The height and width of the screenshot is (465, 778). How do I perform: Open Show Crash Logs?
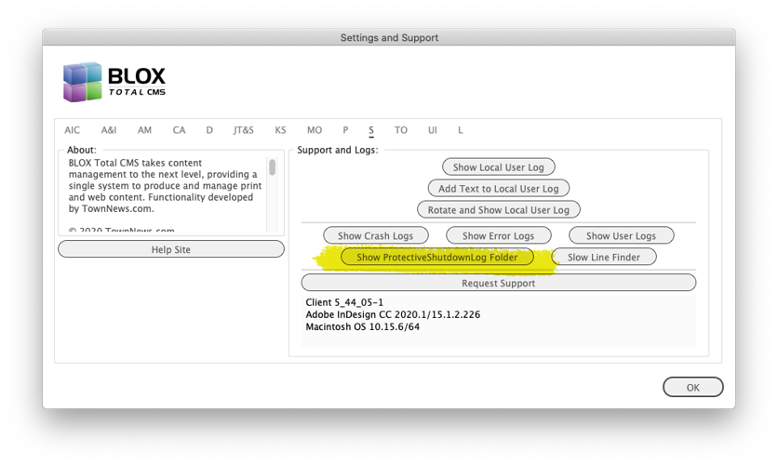[376, 235]
